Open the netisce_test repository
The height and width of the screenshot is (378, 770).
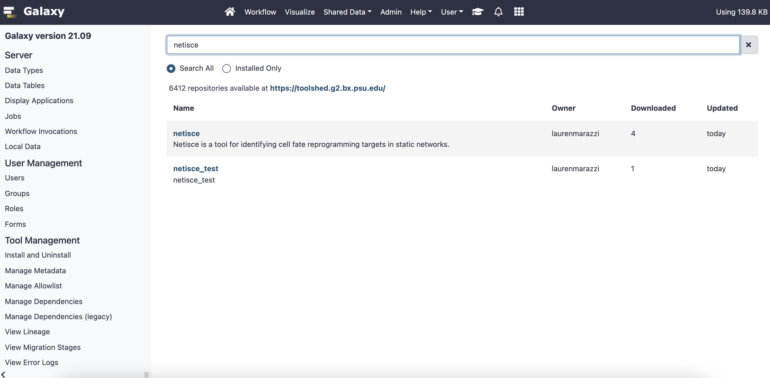pyautogui.click(x=196, y=169)
